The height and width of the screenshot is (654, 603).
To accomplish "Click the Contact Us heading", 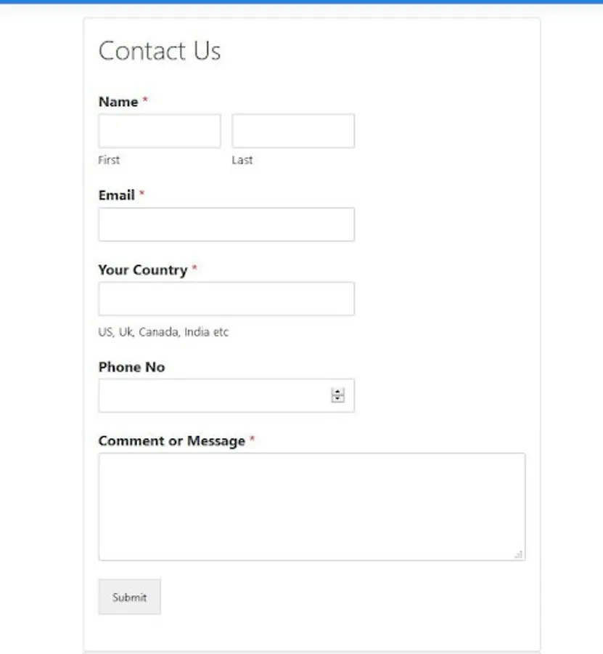I will coord(160,51).
